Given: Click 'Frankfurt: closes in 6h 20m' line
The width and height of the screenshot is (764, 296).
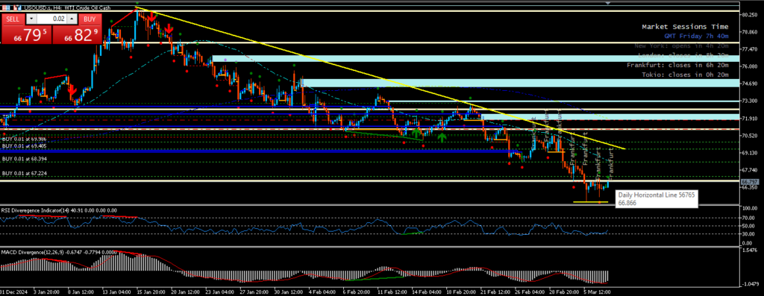Looking at the screenshot, I should coord(677,65).
